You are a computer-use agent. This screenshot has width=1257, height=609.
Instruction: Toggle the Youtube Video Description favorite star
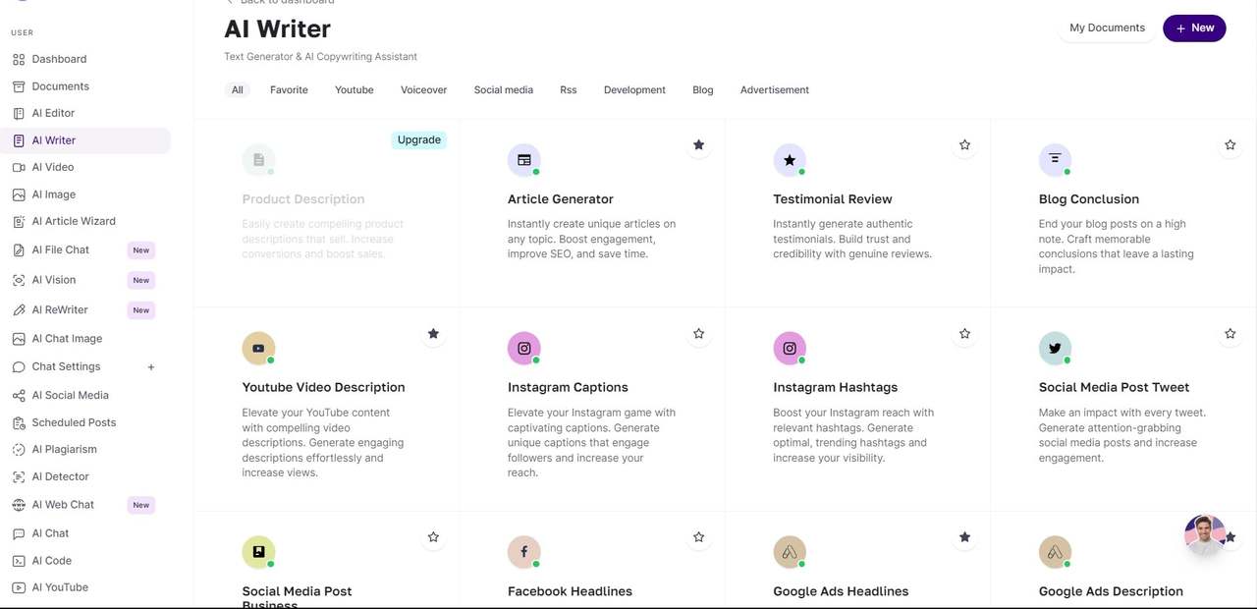433,334
